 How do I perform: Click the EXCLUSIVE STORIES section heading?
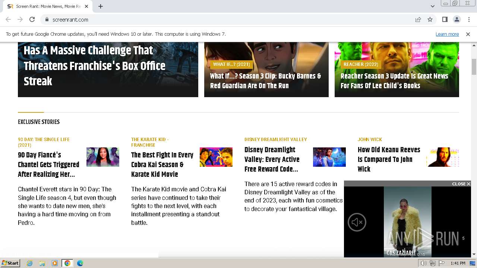click(x=39, y=122)
